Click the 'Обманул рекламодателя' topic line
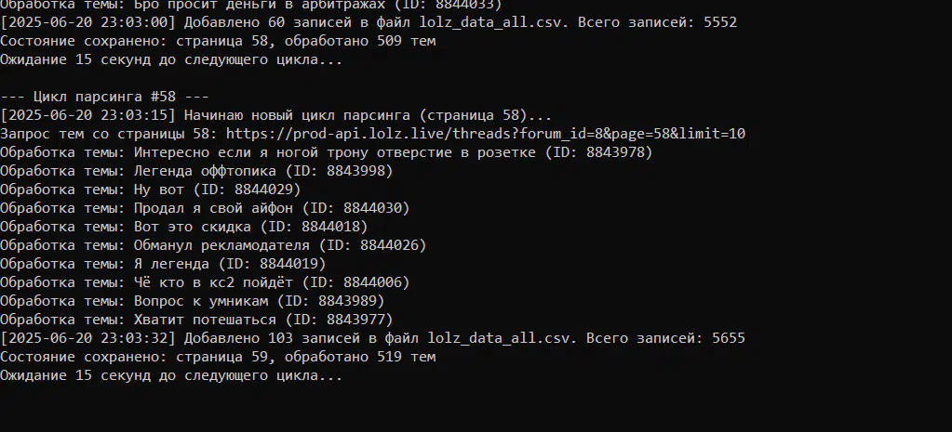Viewport: 952px width, 432px height. 214,245
